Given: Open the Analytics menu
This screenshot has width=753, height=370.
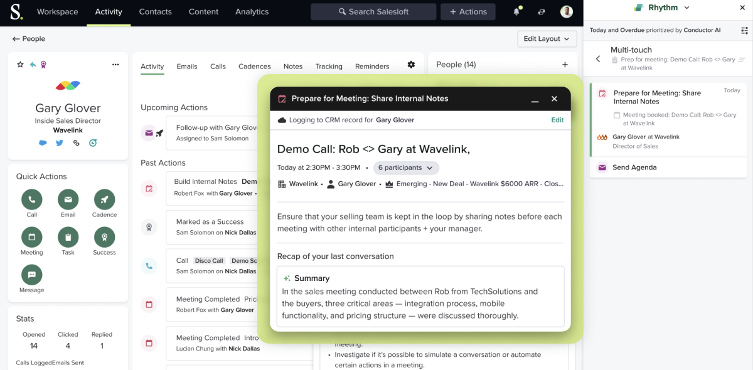Looking at the screenshot, I should pos(254,12).
